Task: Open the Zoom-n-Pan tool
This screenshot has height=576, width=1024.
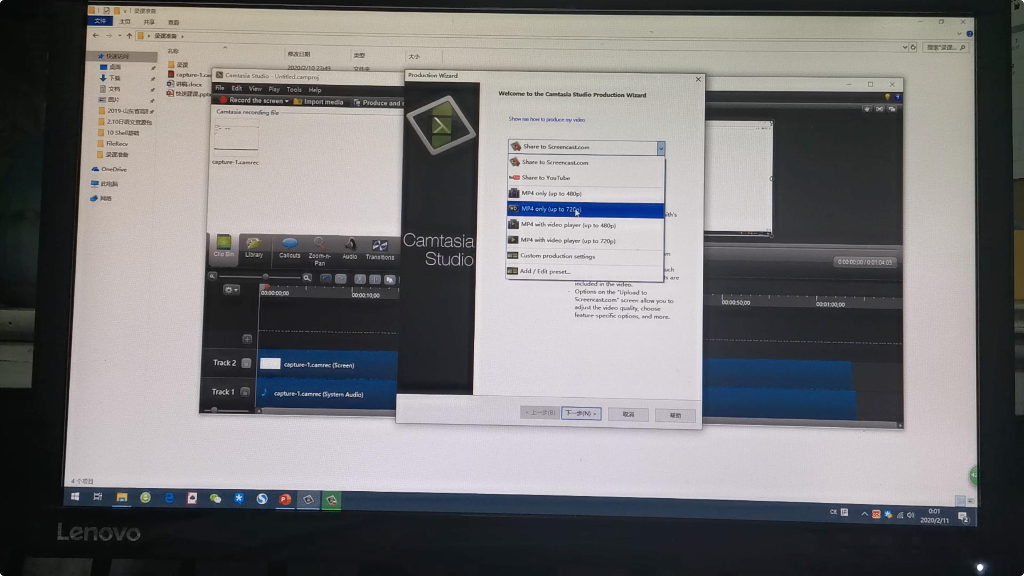Action: [319, 250]
